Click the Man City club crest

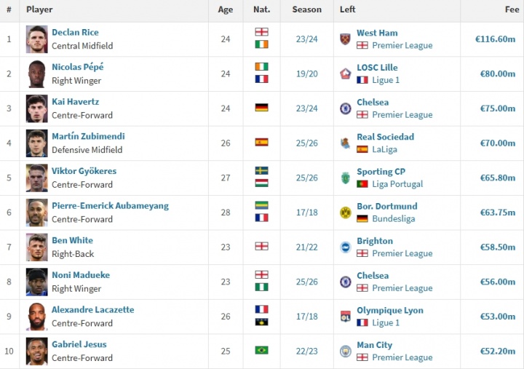click(x=345, y=351)
